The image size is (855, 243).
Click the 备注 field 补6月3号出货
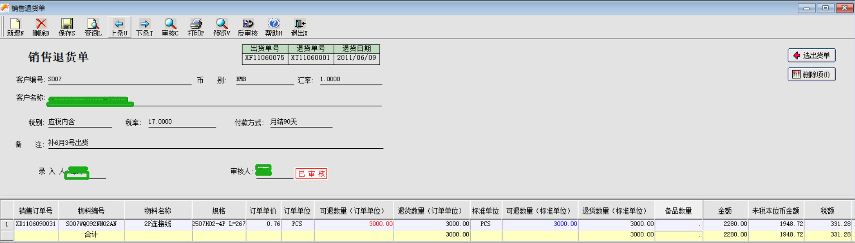coord(215,143)
